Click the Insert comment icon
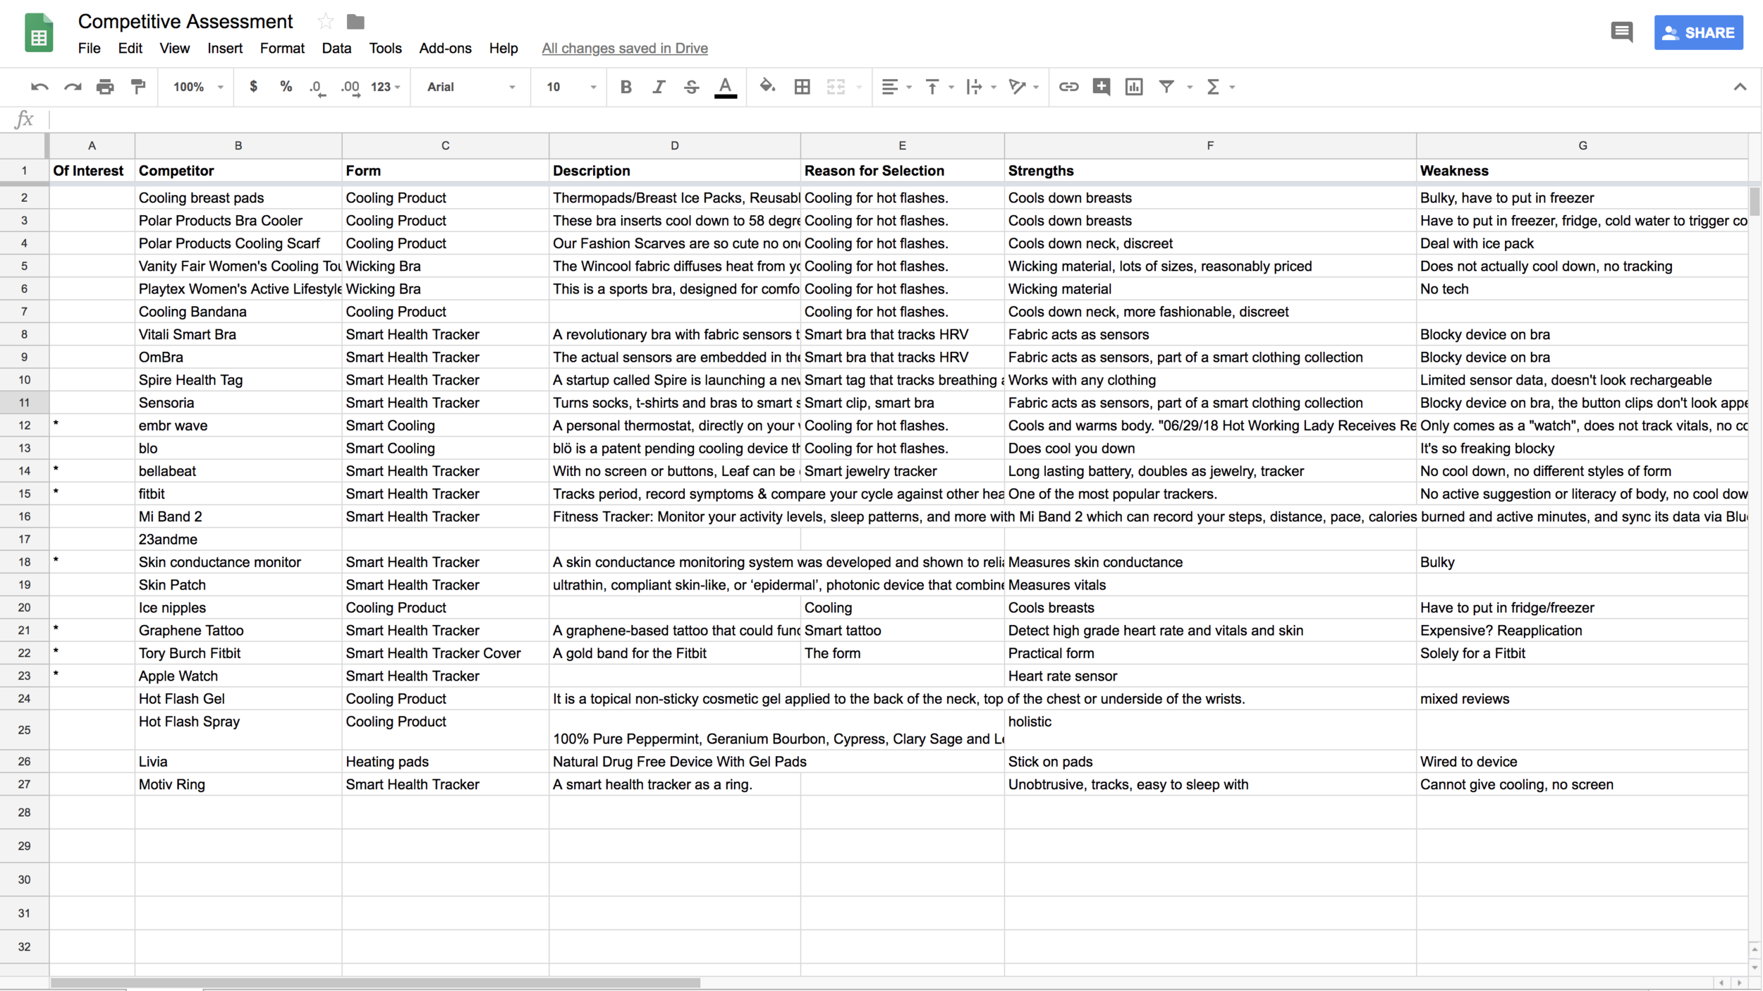 pos(1101,87)
